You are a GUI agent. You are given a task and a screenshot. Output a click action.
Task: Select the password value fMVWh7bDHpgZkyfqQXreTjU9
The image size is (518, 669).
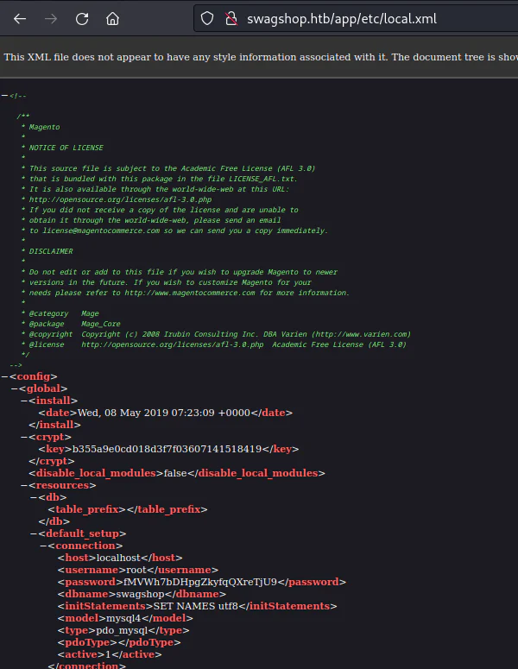pyautogui.click(x=200, y=582)
